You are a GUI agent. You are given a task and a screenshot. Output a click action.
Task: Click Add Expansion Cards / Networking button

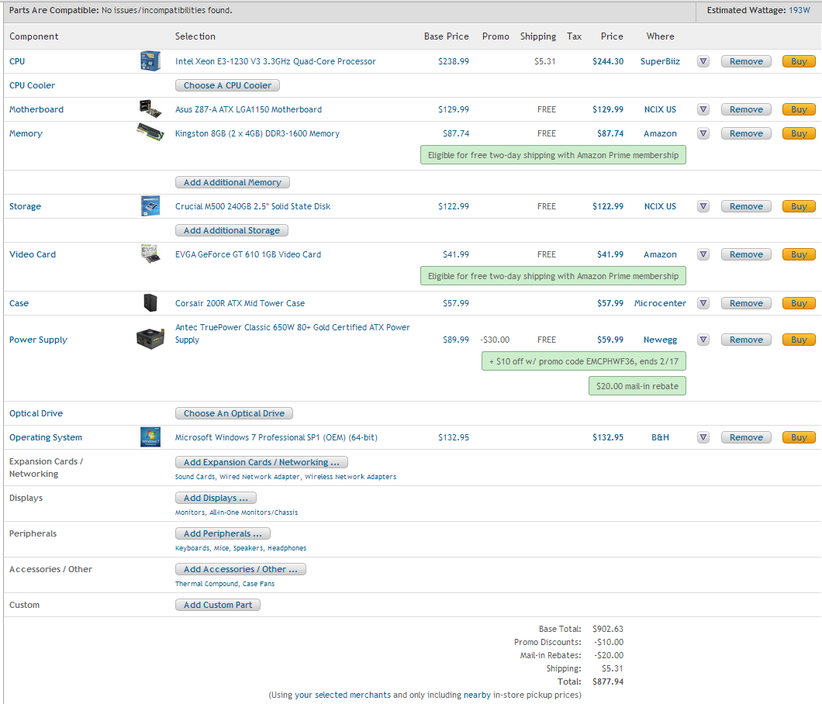click(x=261, y=462)
